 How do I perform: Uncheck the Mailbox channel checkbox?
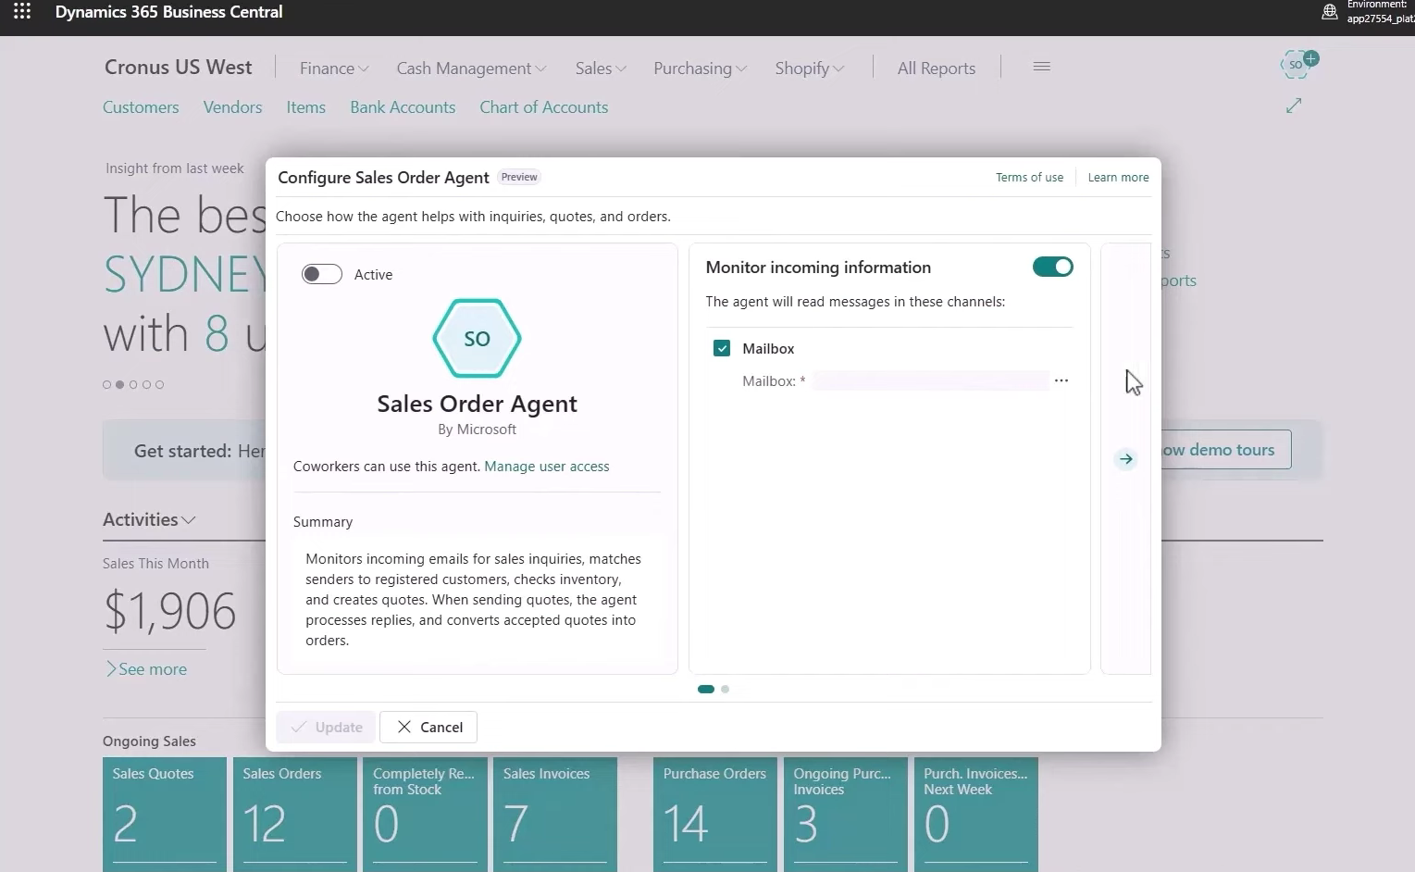point(722,348)
